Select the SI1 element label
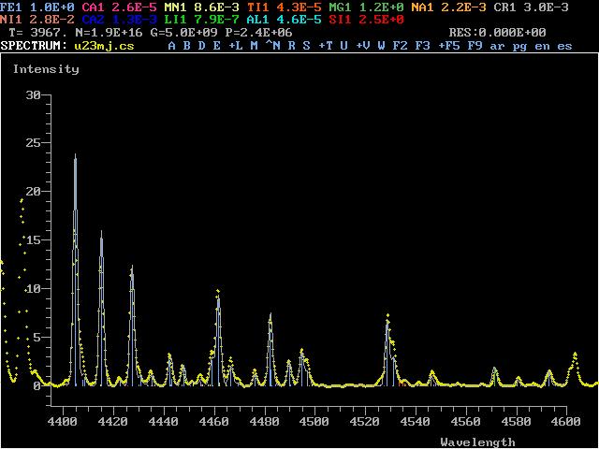Screen dimensions: 599x449 341,19
